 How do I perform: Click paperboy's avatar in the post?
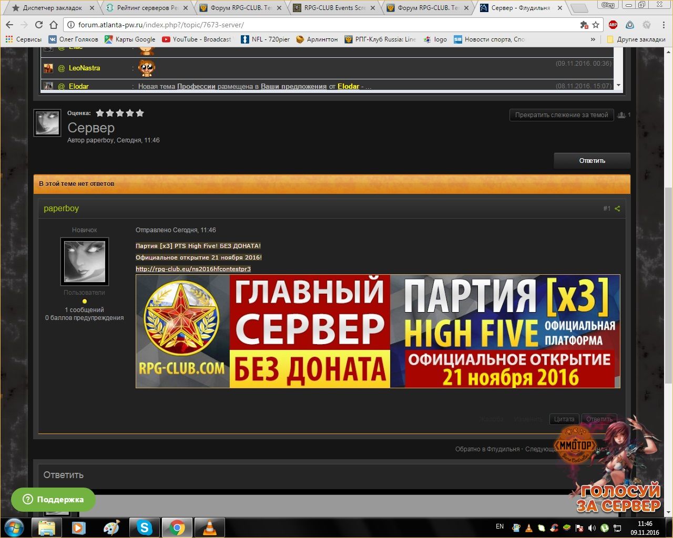coord(85,261)
